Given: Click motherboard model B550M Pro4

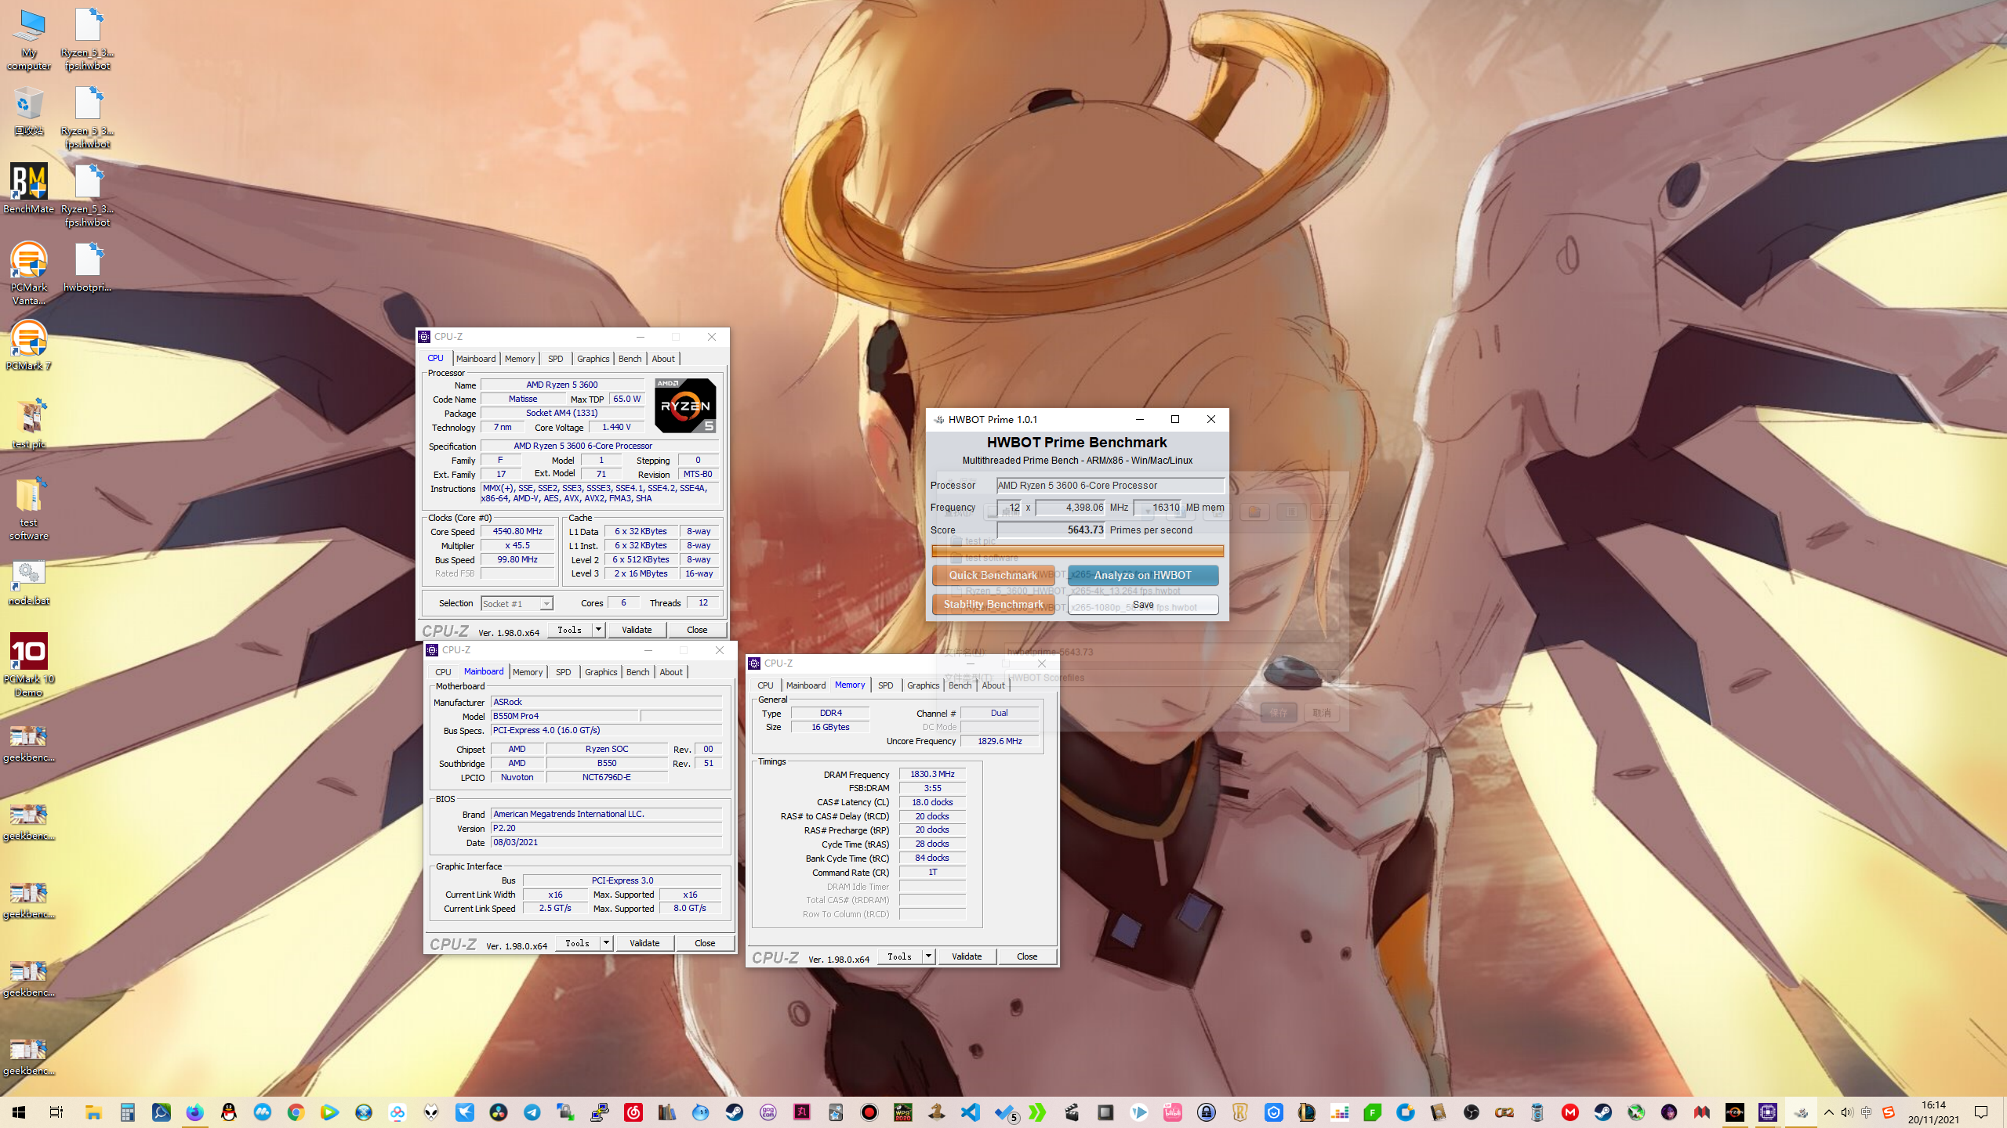Looking at the screenshot, I should coord(564,716).
